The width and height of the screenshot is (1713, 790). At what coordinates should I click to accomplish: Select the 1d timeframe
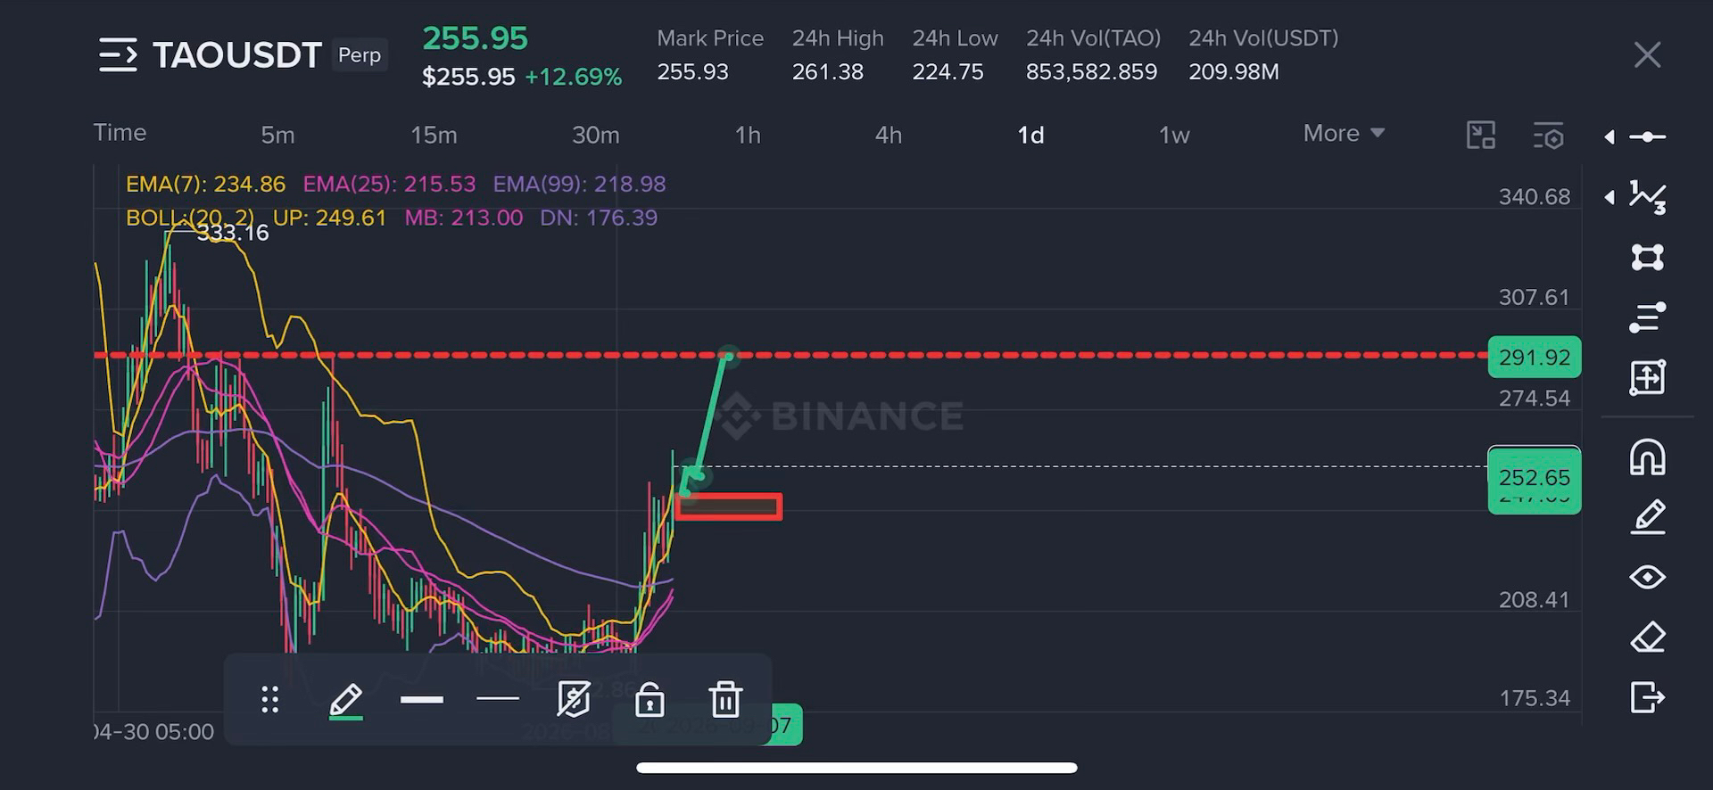(1030, 135)
